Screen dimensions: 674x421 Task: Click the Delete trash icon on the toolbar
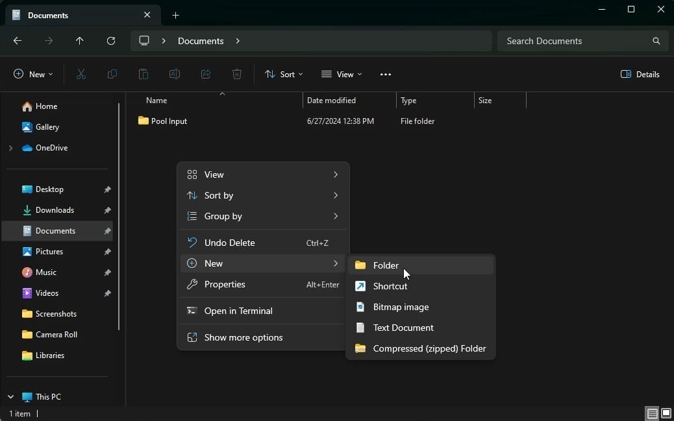click(236, 74)
